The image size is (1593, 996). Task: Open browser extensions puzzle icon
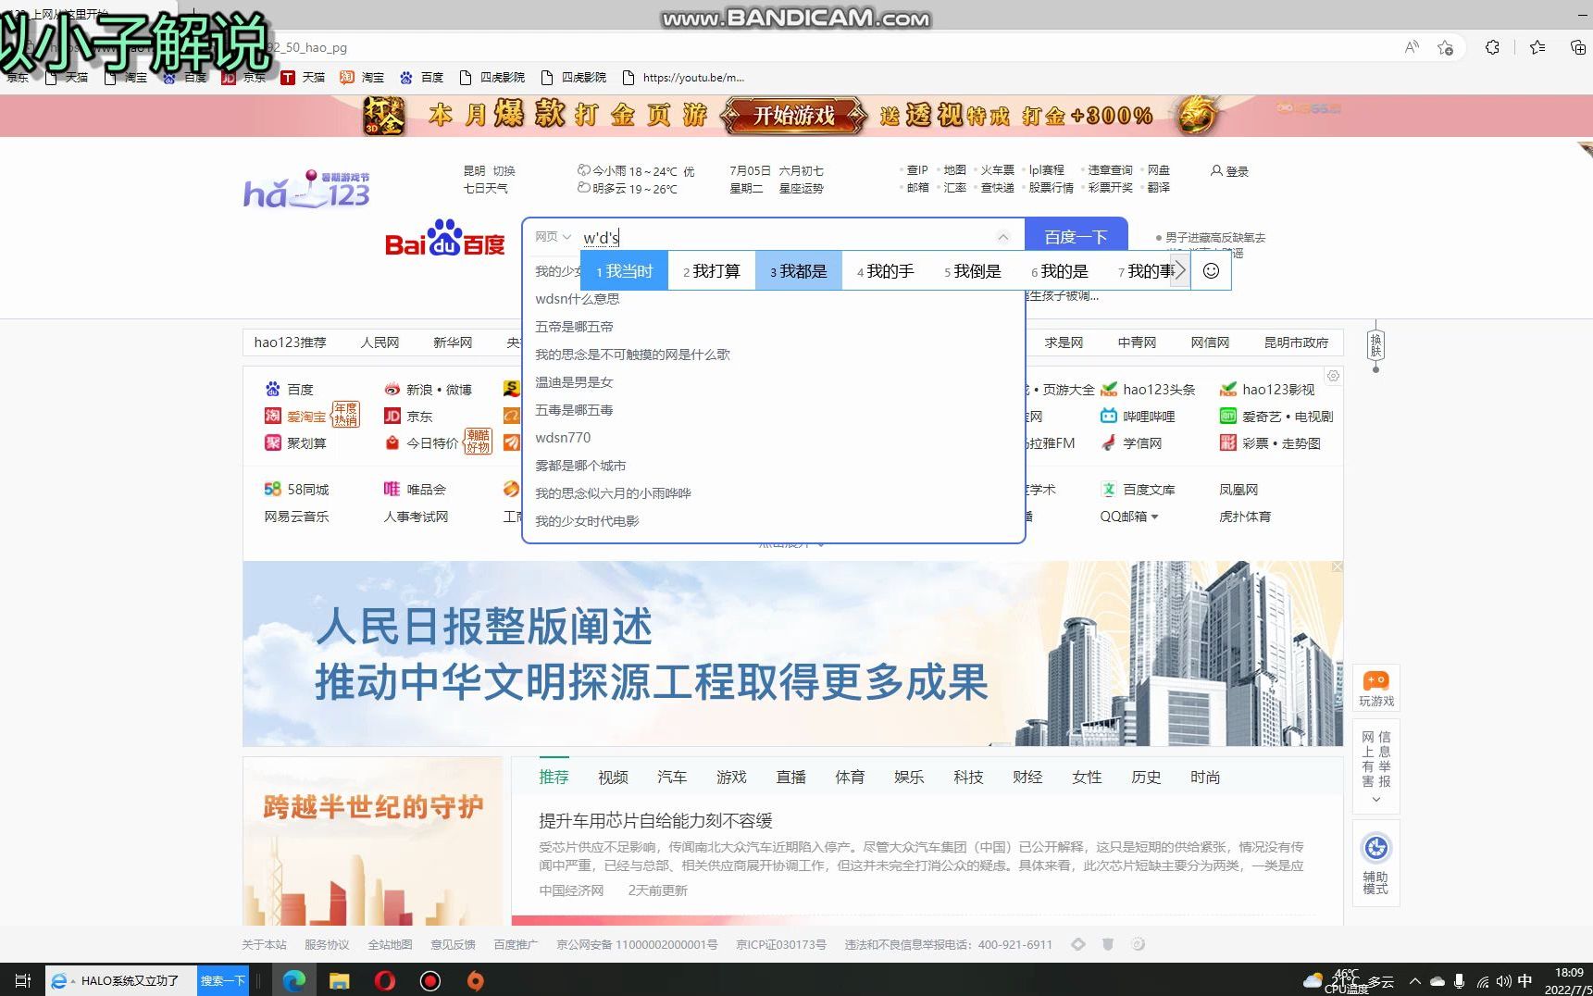coord(1492,47)
